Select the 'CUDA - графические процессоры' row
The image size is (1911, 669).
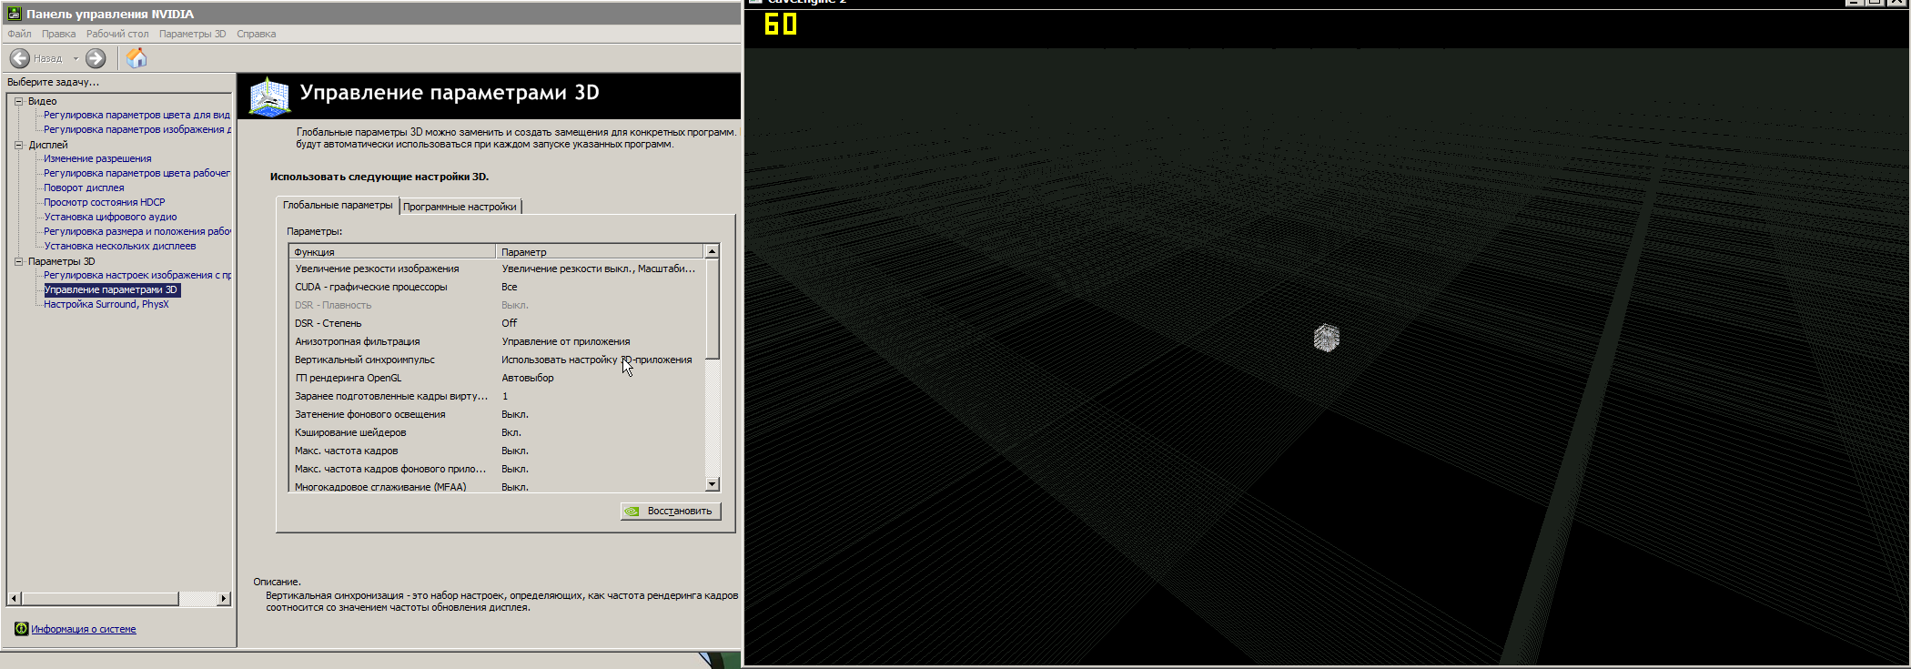click(497, 287)
